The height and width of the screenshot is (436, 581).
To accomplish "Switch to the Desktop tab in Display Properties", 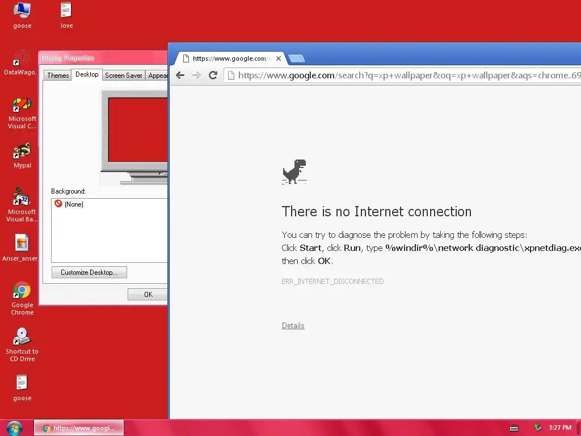I will (x=87, y=74).
